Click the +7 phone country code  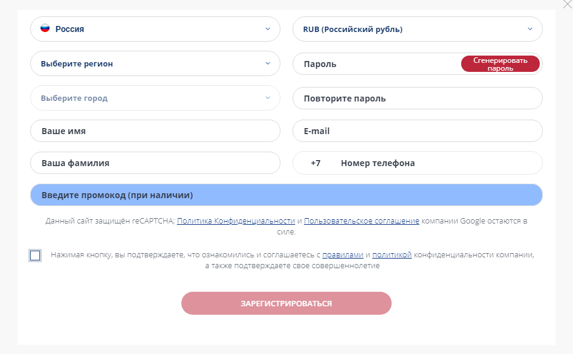click(316, 163)
